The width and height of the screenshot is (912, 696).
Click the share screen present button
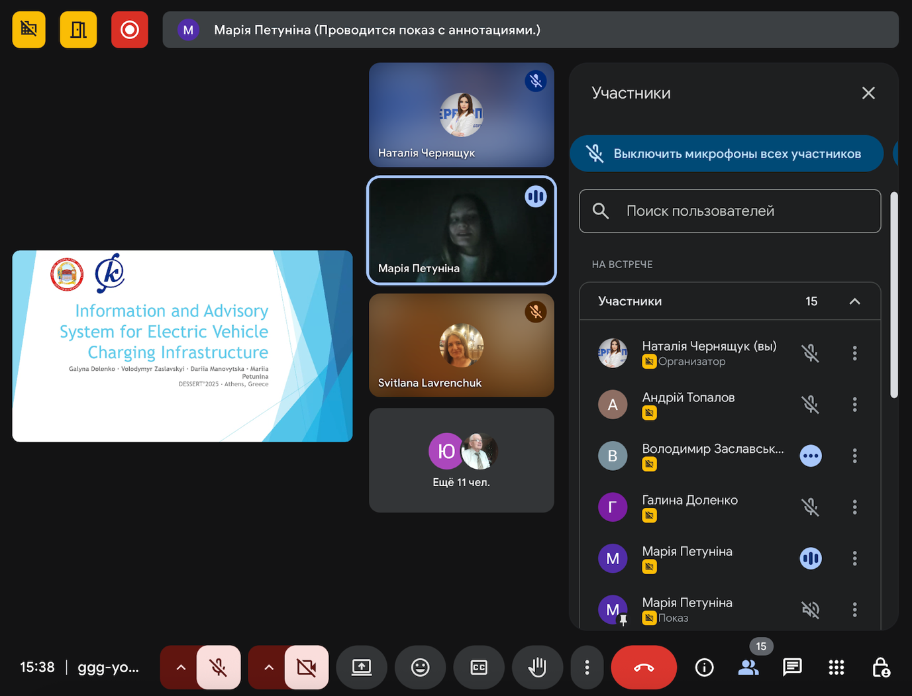[362, 667]
